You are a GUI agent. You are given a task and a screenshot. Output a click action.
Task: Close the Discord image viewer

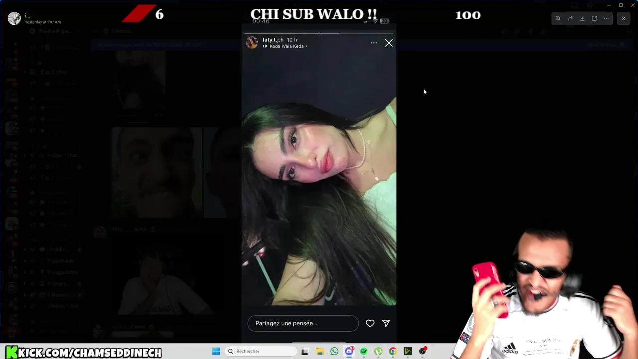point(623,18)
